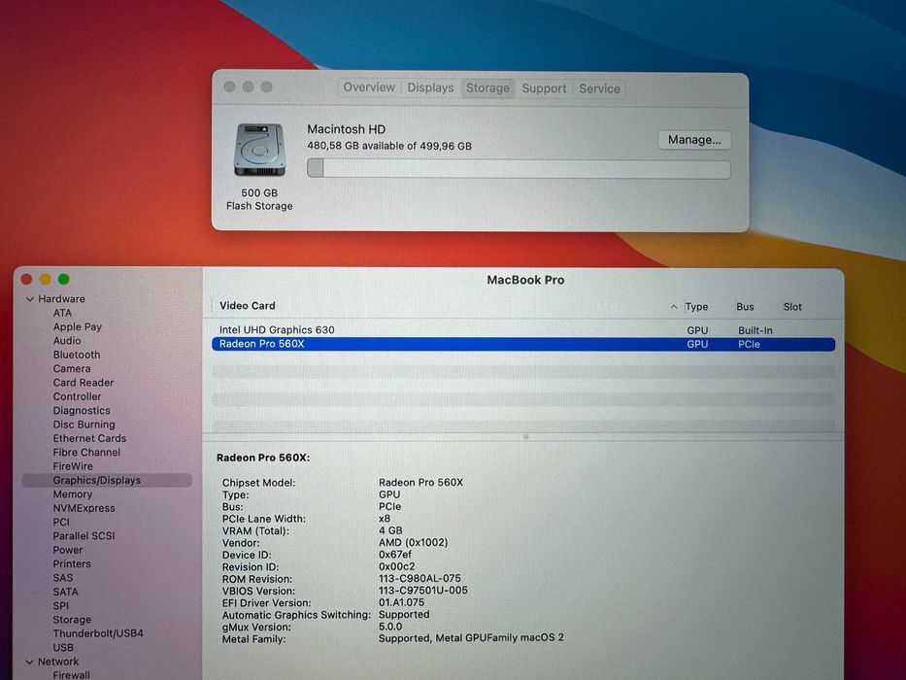
Task: Select Firewall under Network
Action: pos(71,675)
